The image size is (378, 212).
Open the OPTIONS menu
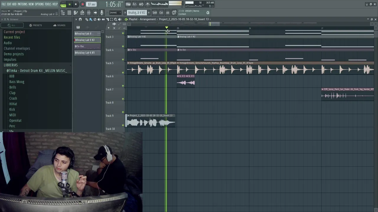(39, 4)
